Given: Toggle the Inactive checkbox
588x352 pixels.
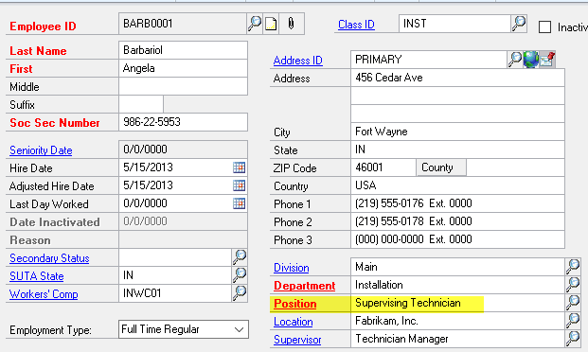Looking at the screenshot, I should coord(544,27).
